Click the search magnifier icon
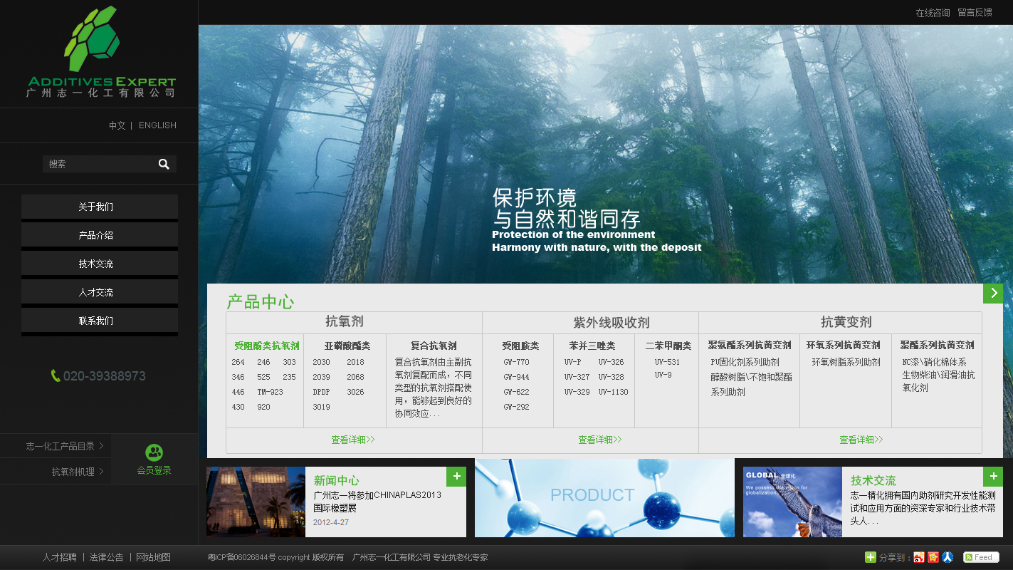This screenshot has height=570, width=1013. pos(164,164)
